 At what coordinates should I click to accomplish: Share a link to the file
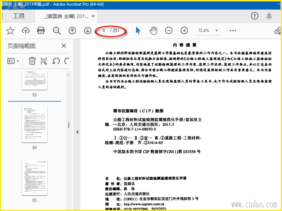277,31
